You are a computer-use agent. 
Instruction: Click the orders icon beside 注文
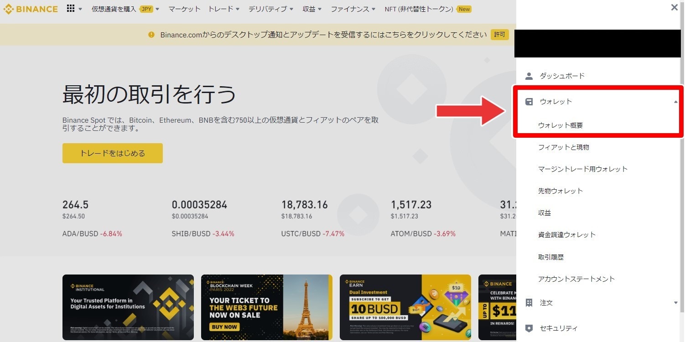pos(529,303)
